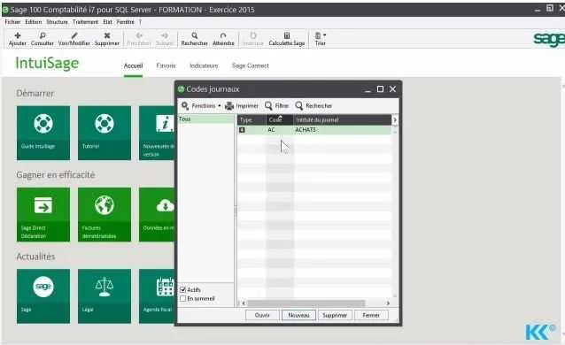565x345 pixels.
Task: Click Filtrer in Codes journaux toolbar
Action: [x=276, y=105]
